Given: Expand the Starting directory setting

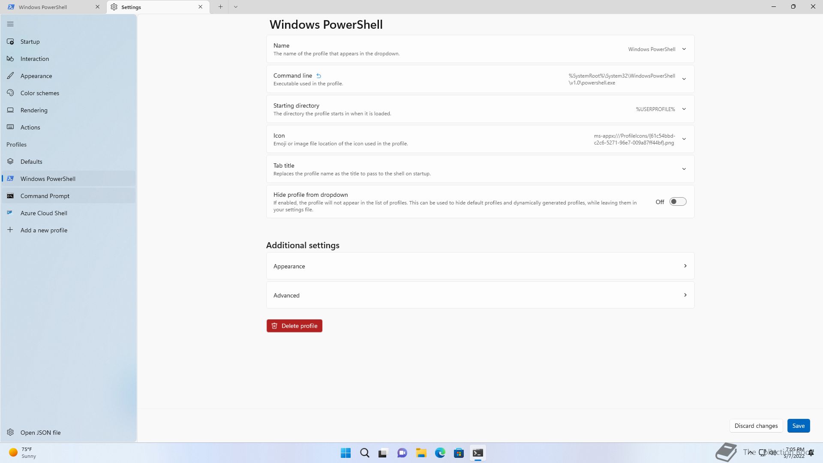Looking at the screenshot, I should click(480, 109).
